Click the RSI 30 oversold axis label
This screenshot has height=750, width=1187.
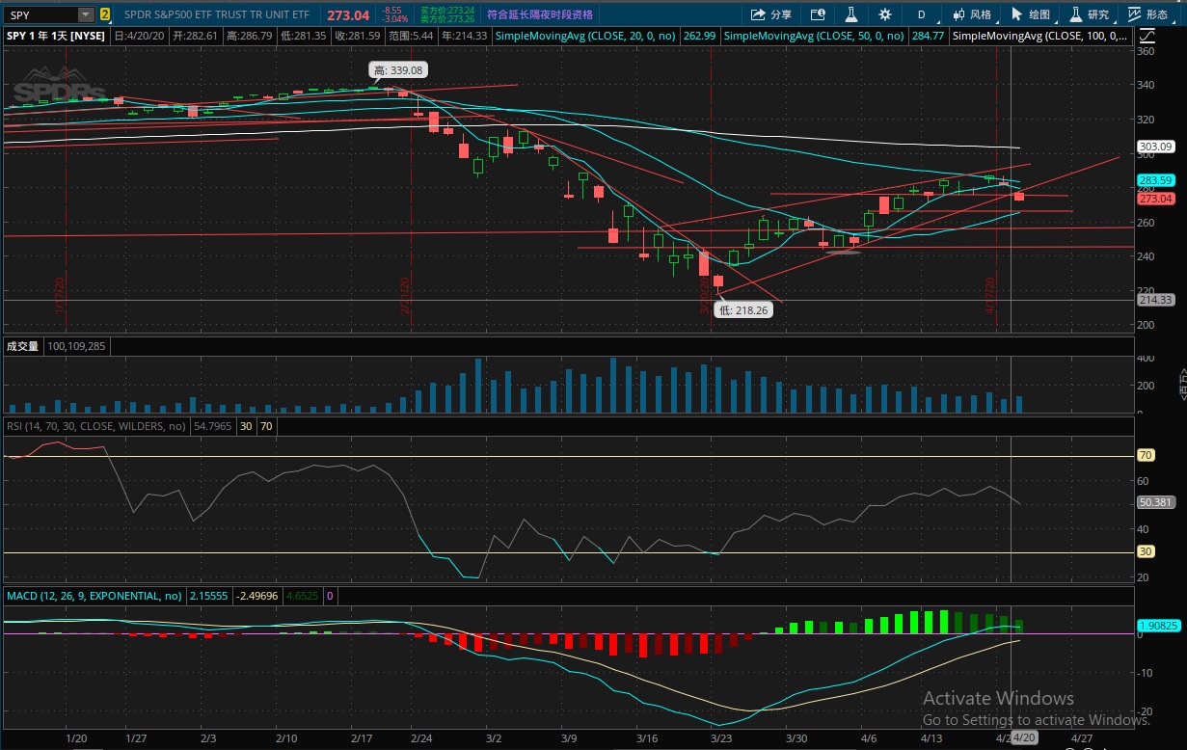click(x=1147, y=551)
